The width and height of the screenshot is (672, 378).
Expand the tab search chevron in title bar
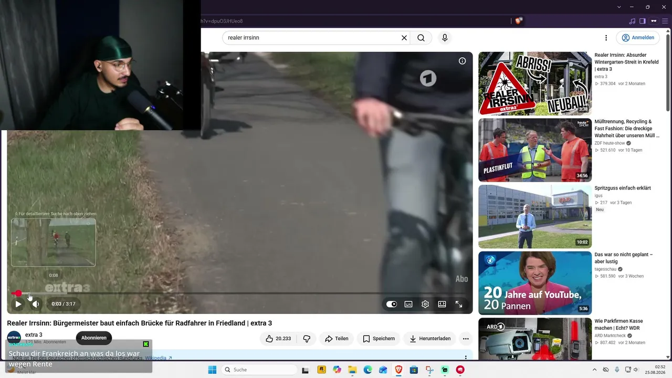(x=619, y=7)
